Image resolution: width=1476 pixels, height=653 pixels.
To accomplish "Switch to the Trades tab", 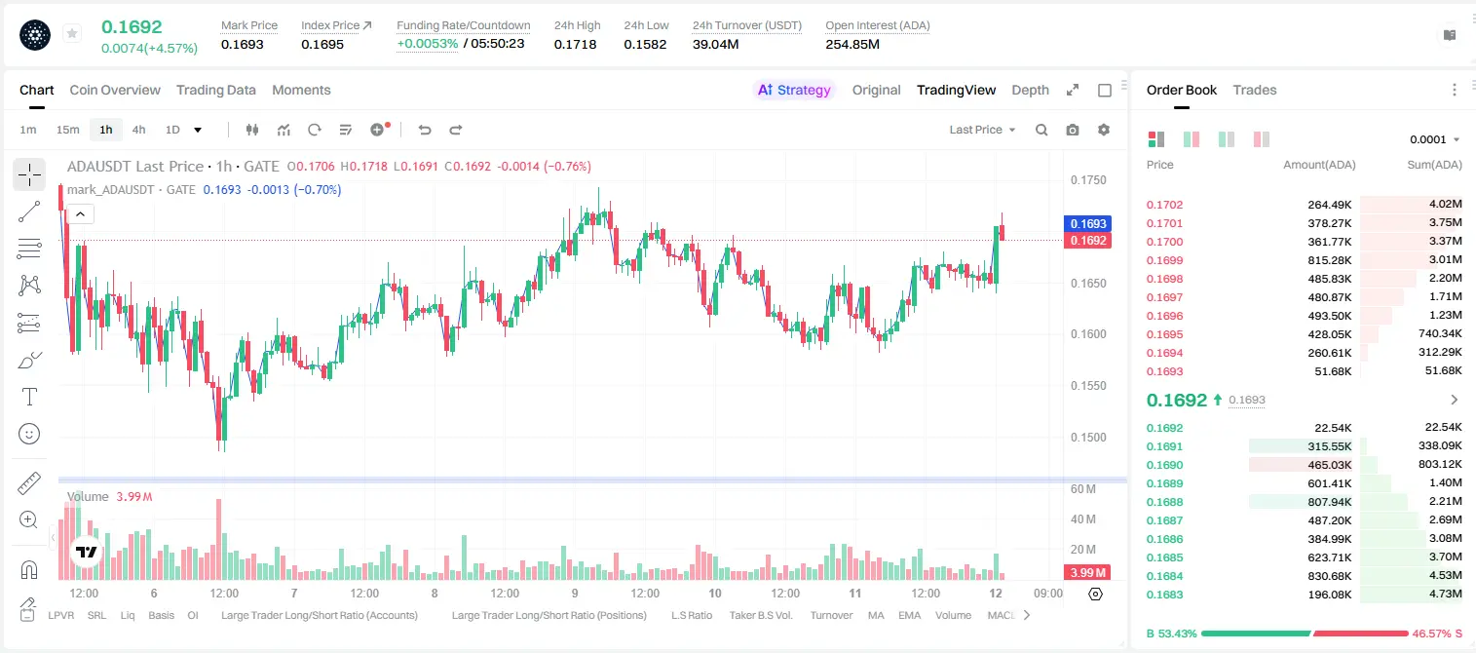I will coord(1254,90).
